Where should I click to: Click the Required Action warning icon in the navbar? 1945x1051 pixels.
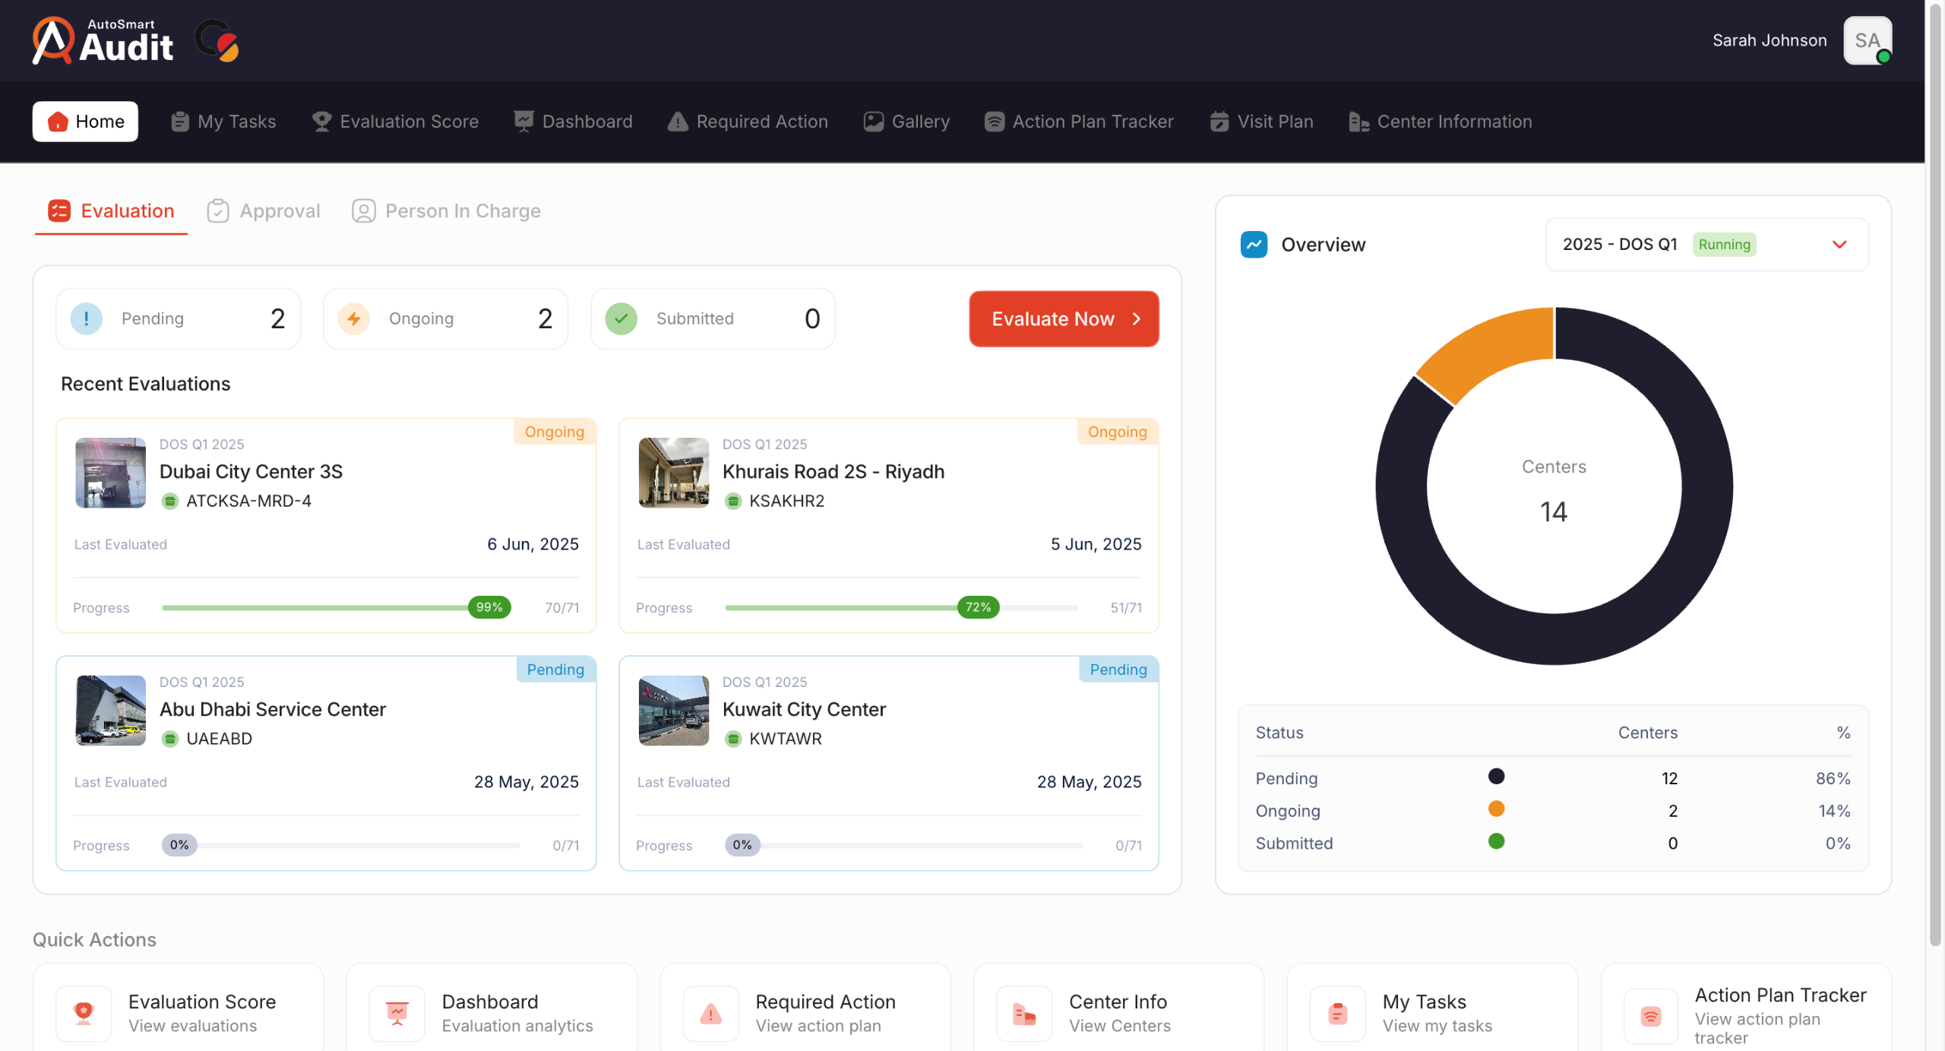click(677, 122)
